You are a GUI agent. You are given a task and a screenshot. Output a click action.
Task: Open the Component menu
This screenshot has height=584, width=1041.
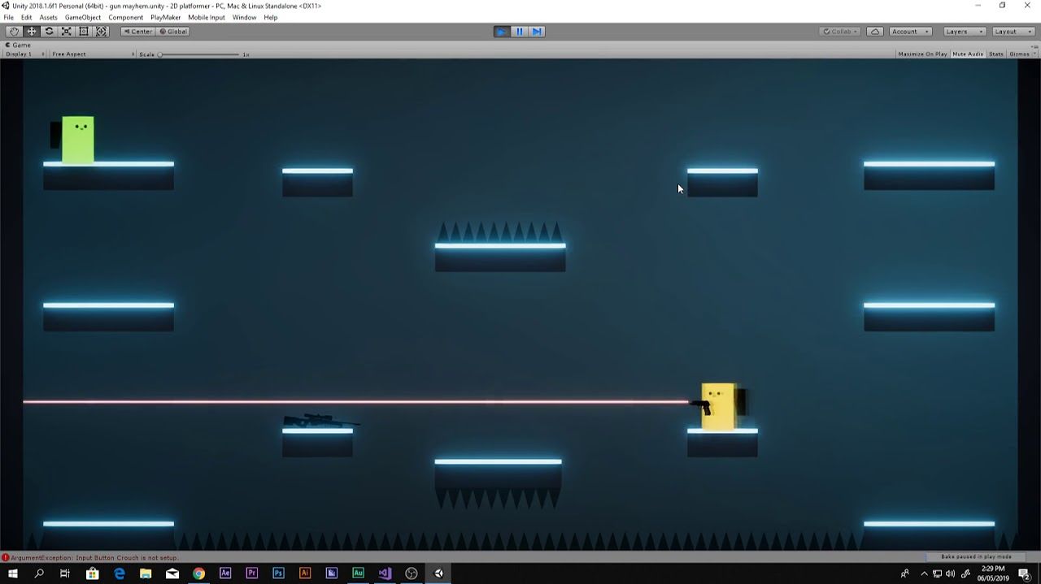[x=126, y=17]
